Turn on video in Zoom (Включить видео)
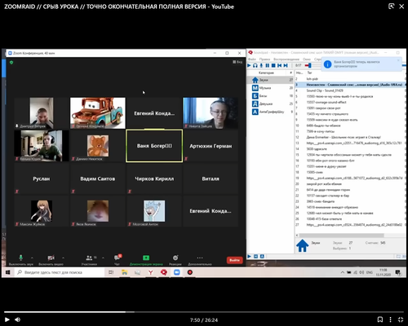Image resolution: width=408 pixels, height=326 pixels. click(x=51, y=259)
